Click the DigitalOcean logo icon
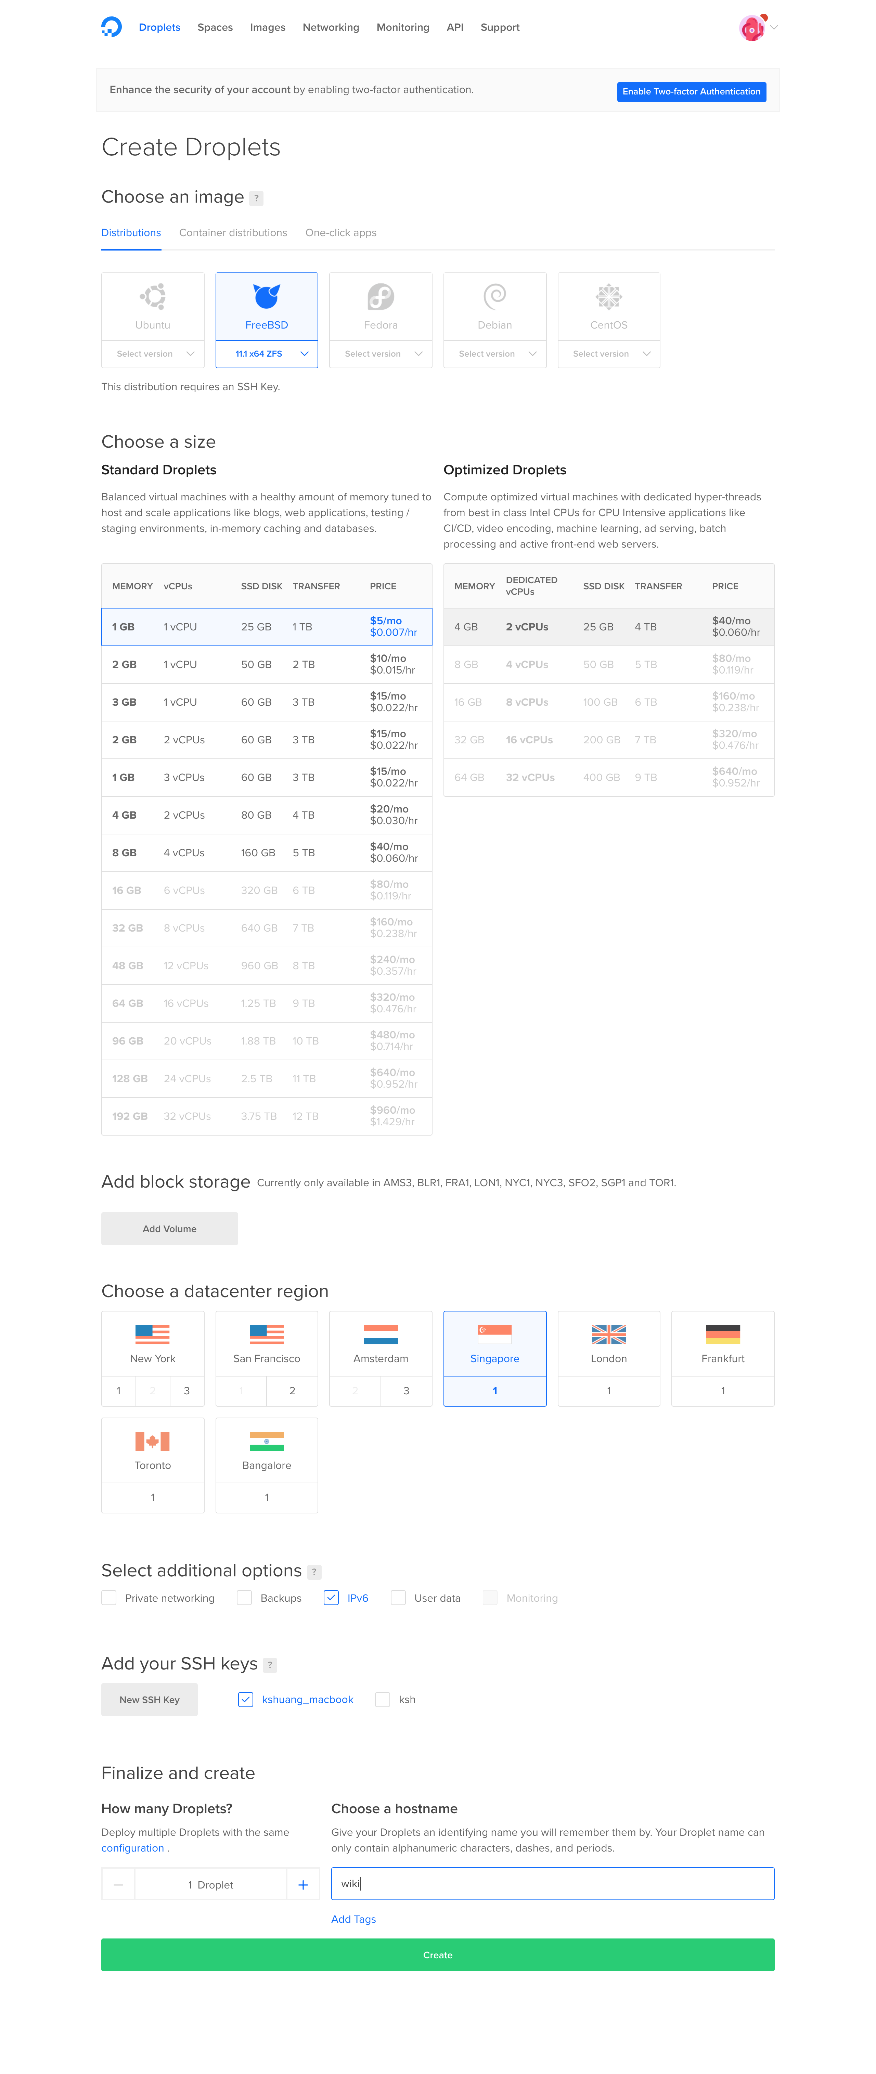876x2074 pixels. point(111,27)
